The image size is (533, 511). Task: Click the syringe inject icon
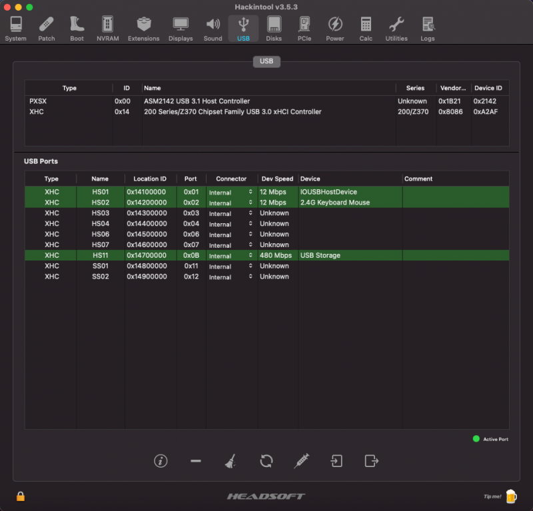[x=302, y=460]
